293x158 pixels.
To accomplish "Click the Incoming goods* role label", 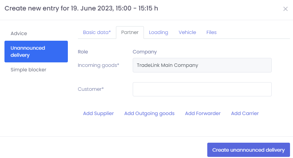I will pos(98,65).
